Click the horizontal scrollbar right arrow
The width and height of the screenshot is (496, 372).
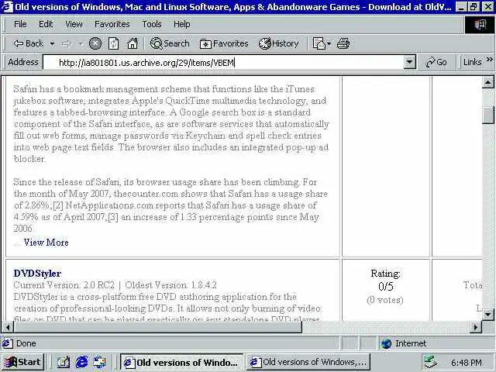point(475,327)
